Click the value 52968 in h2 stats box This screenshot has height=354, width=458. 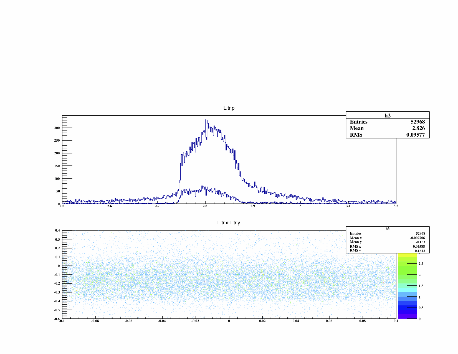tap(418, 122)
